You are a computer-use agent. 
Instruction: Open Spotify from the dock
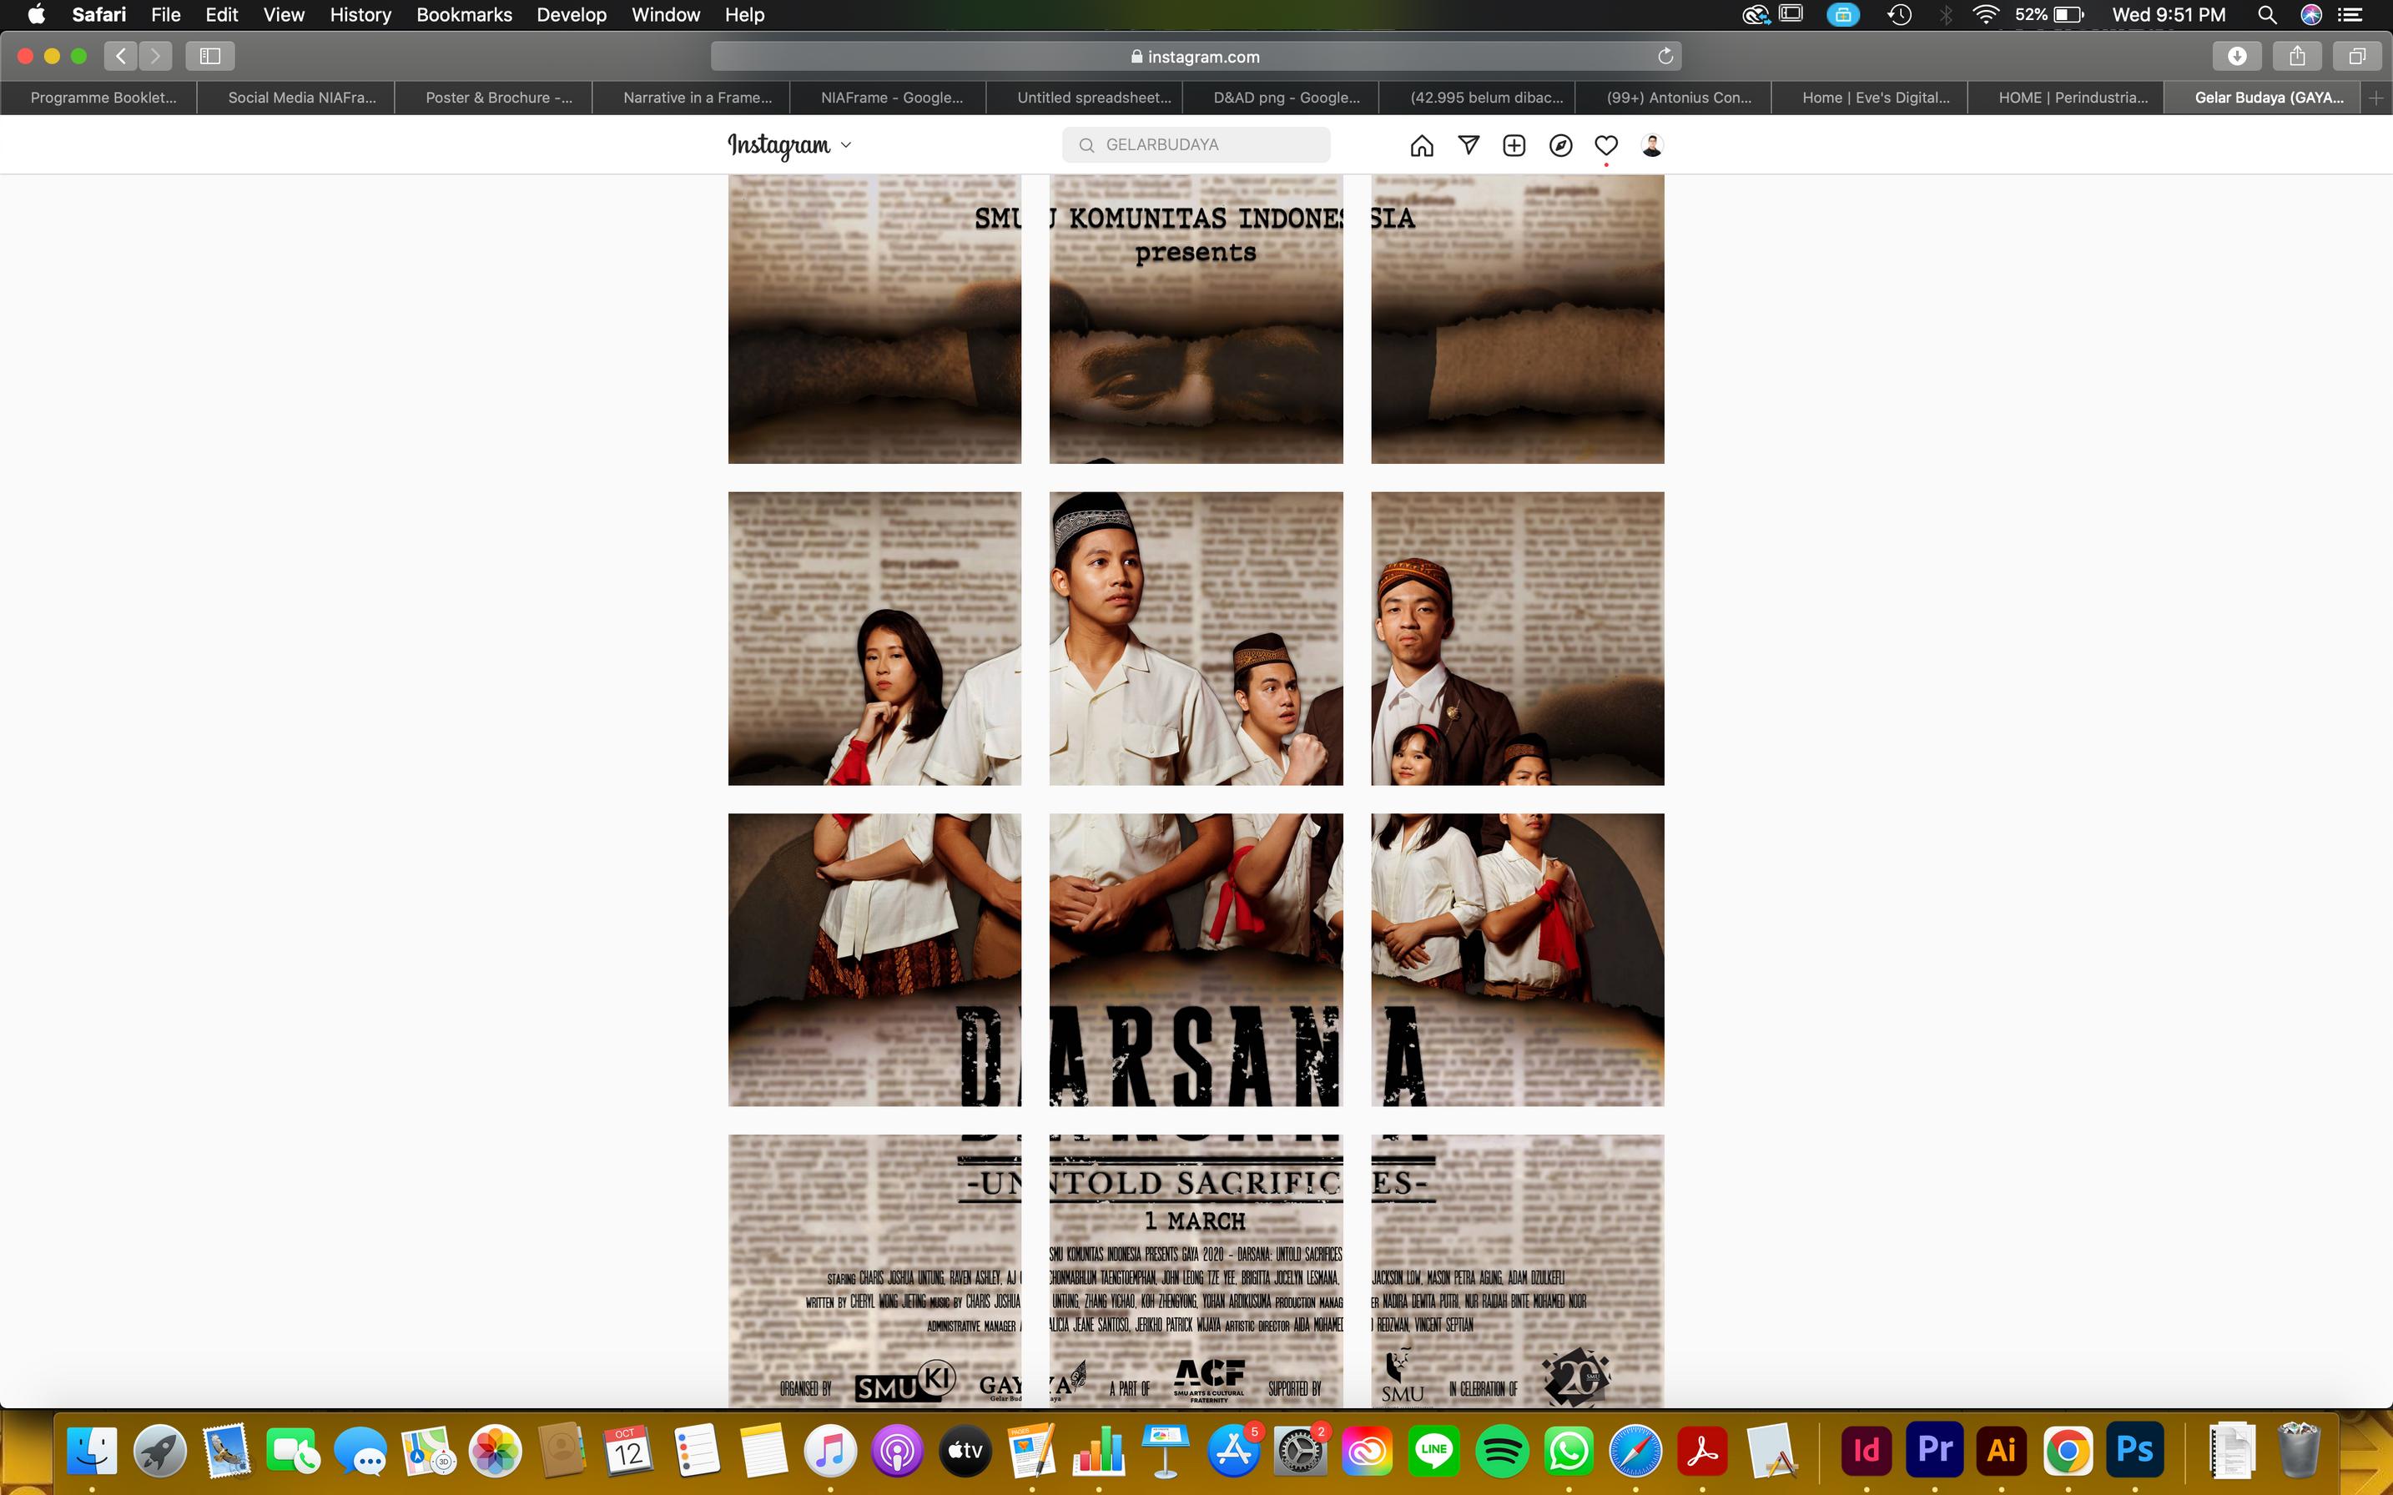(x=1501, y=1451)
